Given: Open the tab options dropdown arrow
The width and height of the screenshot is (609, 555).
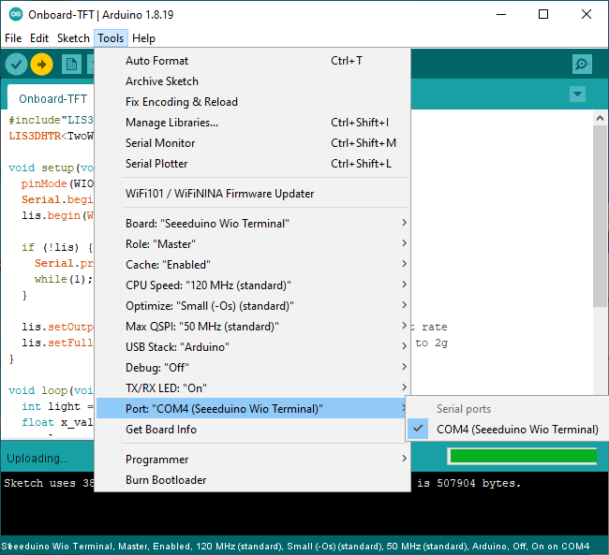Looking at the screenshot, I should pos(577,94).
